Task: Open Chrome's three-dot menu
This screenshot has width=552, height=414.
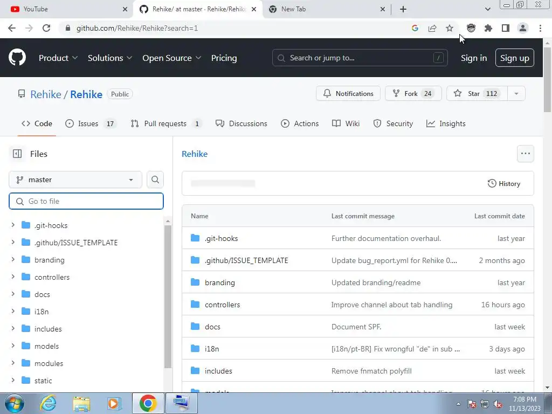Action: (x=540, y=28)
